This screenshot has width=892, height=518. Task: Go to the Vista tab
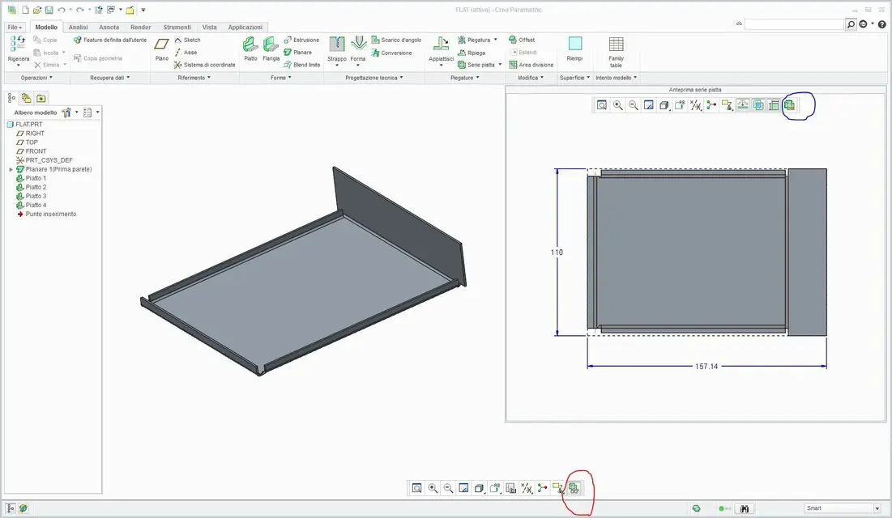point(209,28)
